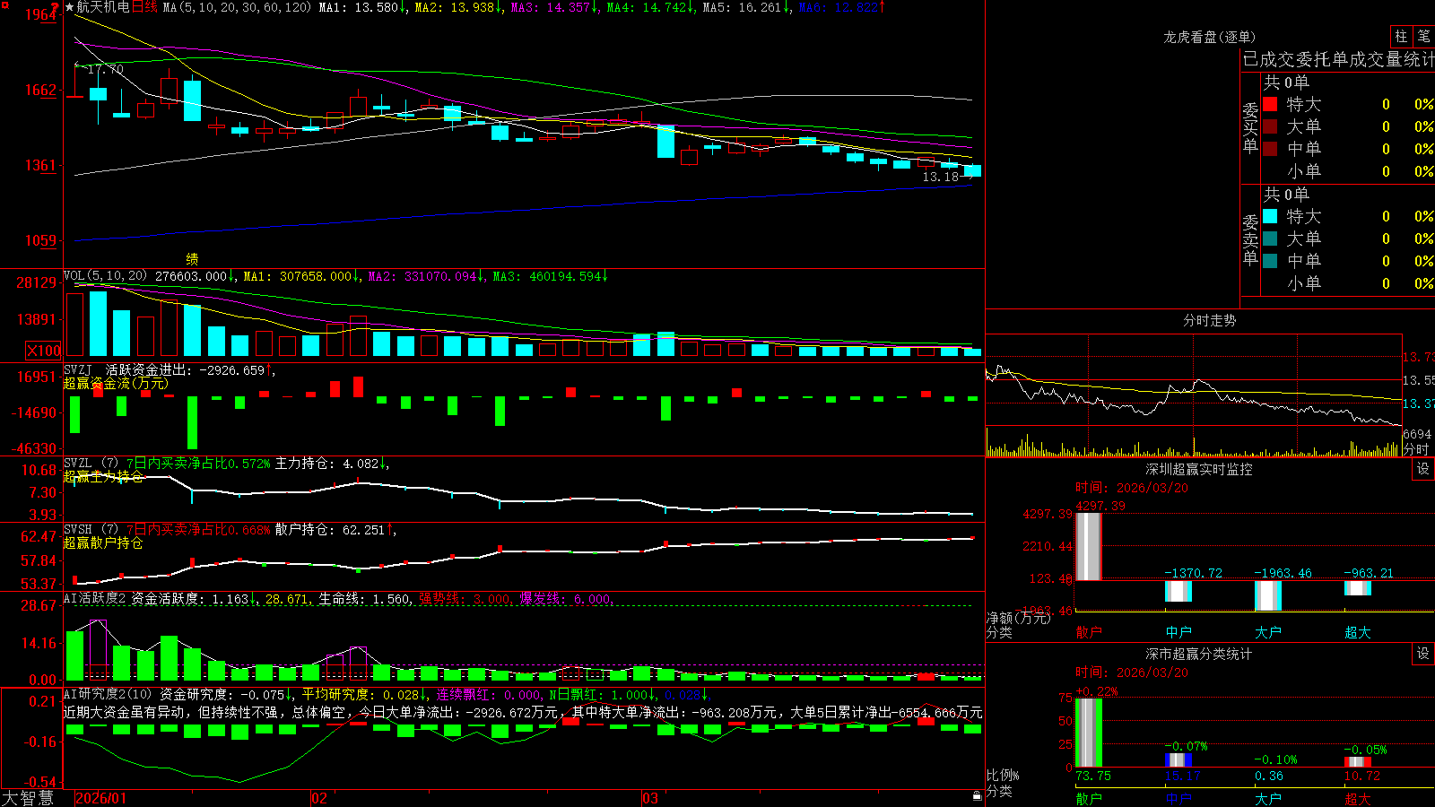This screenshot has height=807, width=1435.
Task: Click the cyan 特大 sell-order swatch
Action: tap(1270, 216)
